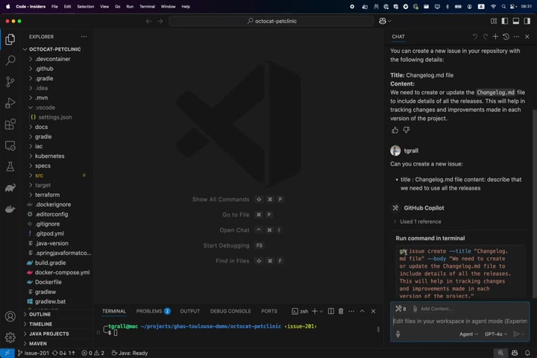This screenshot has width=537, height=358.
Task: Maximize the terminal panel size chevron
Action: [x=362, y=311]
